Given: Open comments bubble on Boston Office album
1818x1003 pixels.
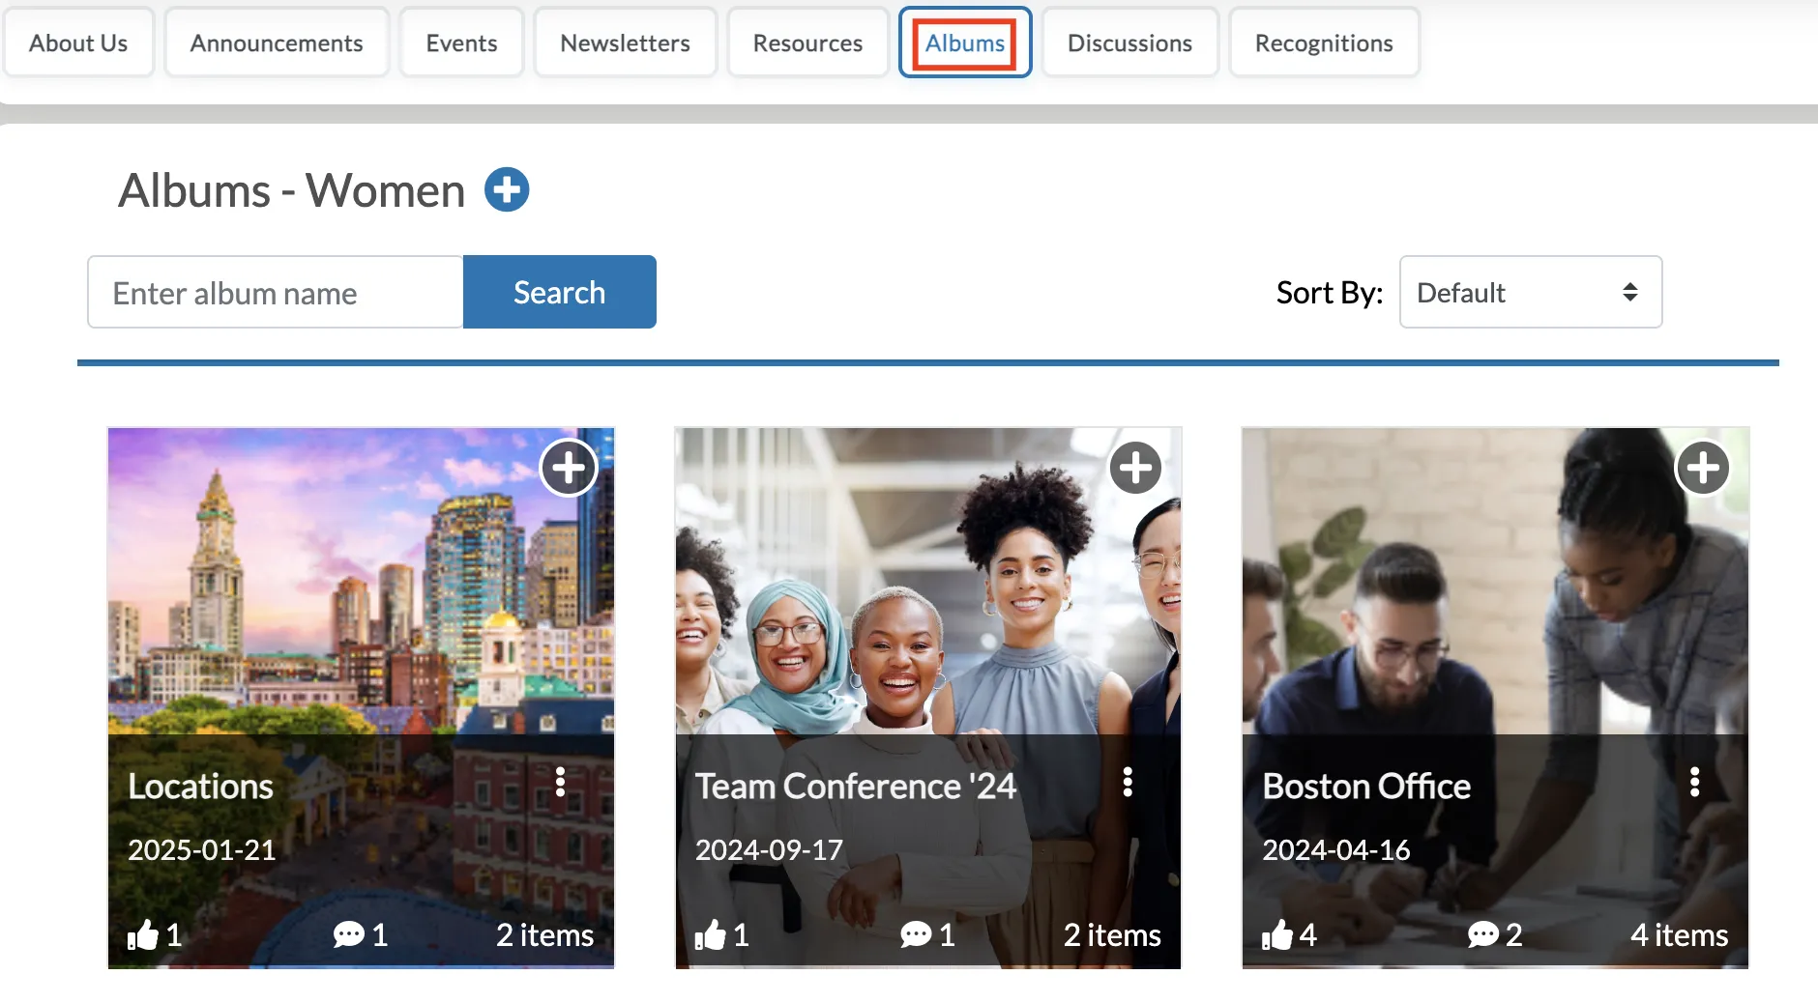Looking at the screenshot, I should pyautogui.click(x=1483, y=934).
